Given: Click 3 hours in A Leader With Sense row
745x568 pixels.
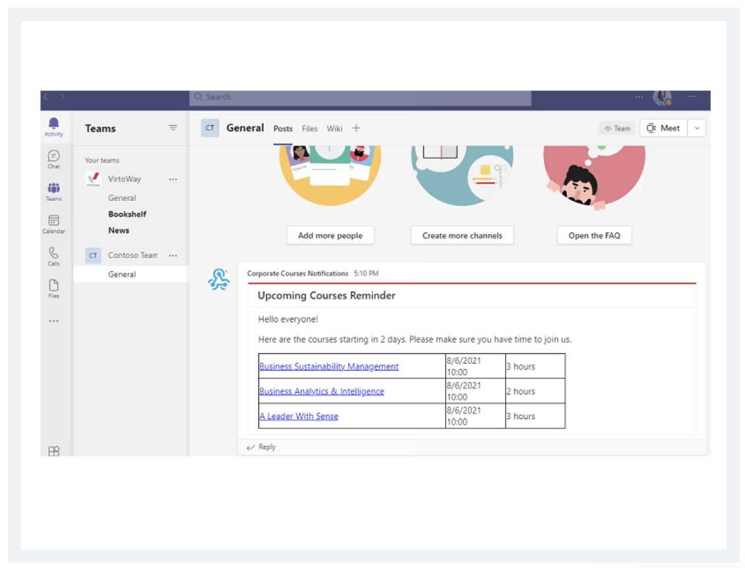Looking at the screenshot, I should pyautogui.click(x=521, y=416).
